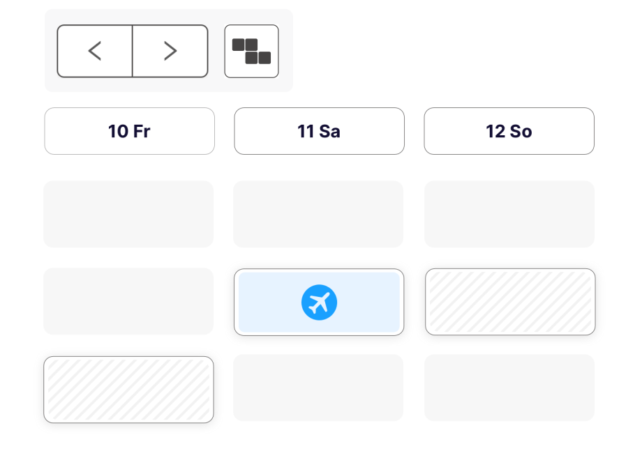
Task: Select the 10 Fr date header
Action: tap(129, 131)
